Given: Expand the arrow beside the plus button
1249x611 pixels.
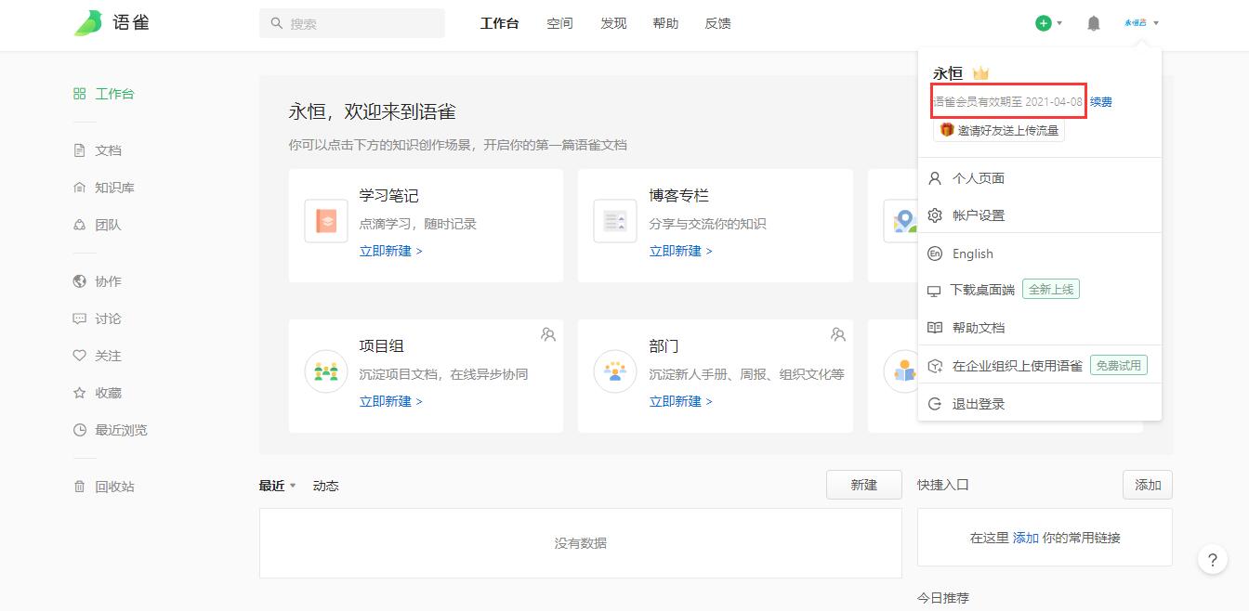Looking at the screenshot, I should 1059,23.
